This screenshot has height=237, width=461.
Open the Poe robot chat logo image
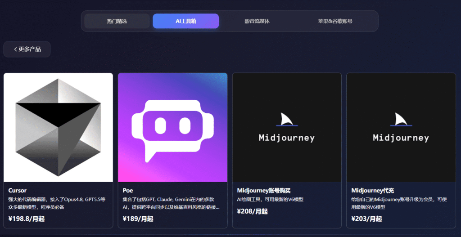click(x=172, y=127)
